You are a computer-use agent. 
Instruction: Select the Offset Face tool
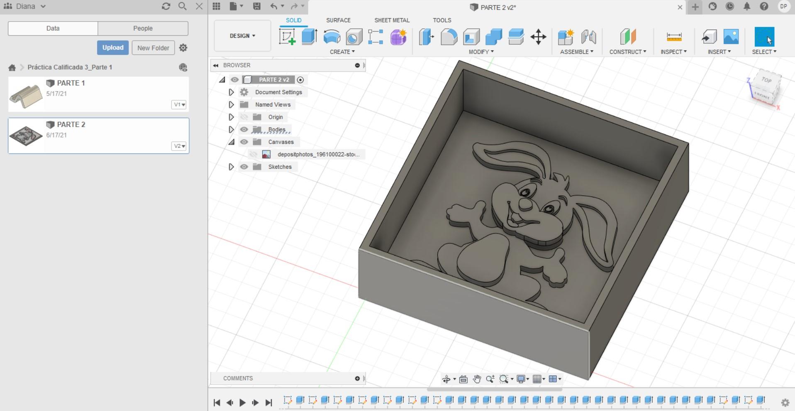click(x=516, y=36)
